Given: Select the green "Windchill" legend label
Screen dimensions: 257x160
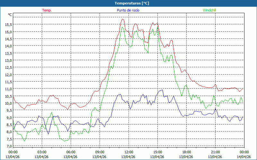Looking at the screenshot, I should coord(209,10).
